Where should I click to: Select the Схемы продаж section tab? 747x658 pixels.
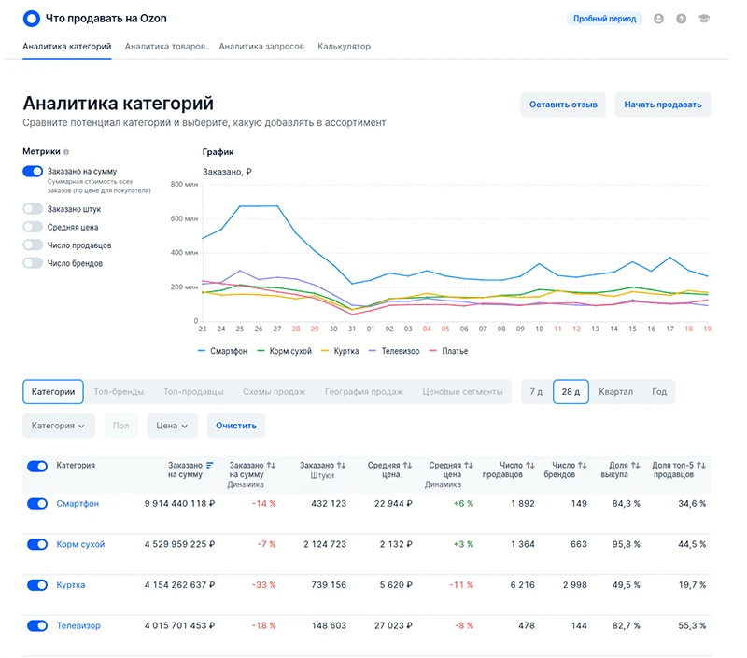(x=274, y=392)
